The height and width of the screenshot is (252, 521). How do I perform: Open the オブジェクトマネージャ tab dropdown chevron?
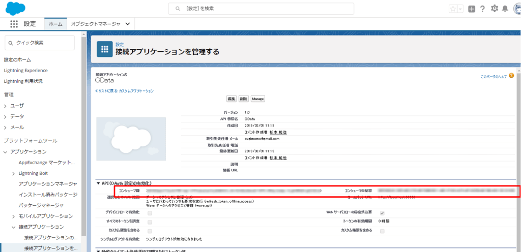[x=128, y=24]
